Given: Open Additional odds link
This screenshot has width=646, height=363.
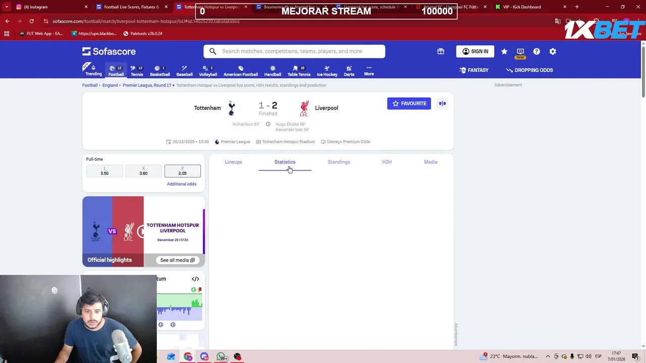Looking at the screenshot, I should pos(182,184).
